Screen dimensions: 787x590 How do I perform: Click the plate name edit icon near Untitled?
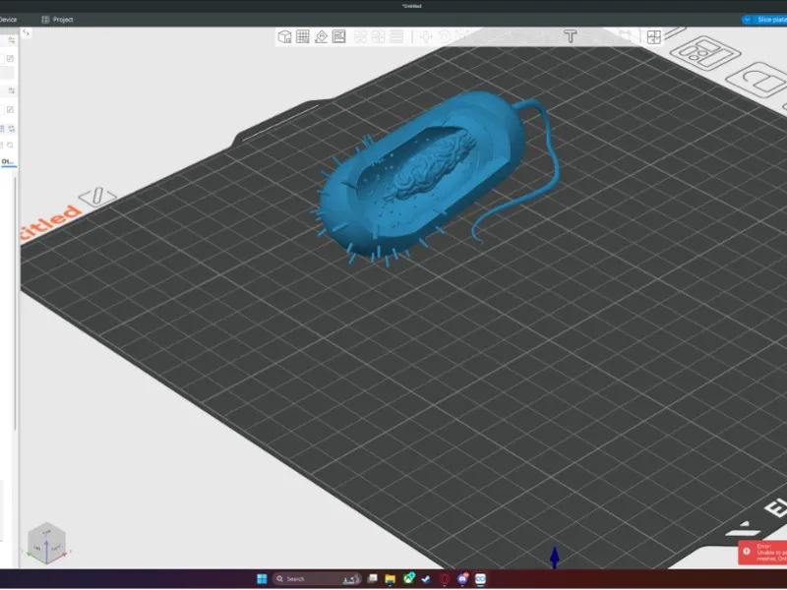pyautogui.click(x=97, y=196)
